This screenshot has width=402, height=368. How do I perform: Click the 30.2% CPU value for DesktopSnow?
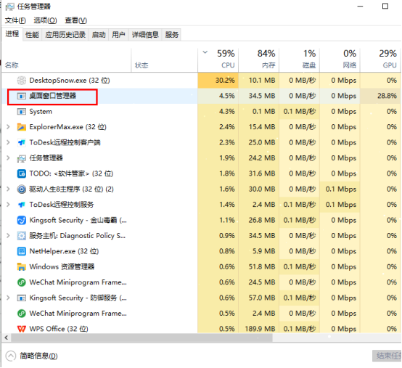point(218,81)
